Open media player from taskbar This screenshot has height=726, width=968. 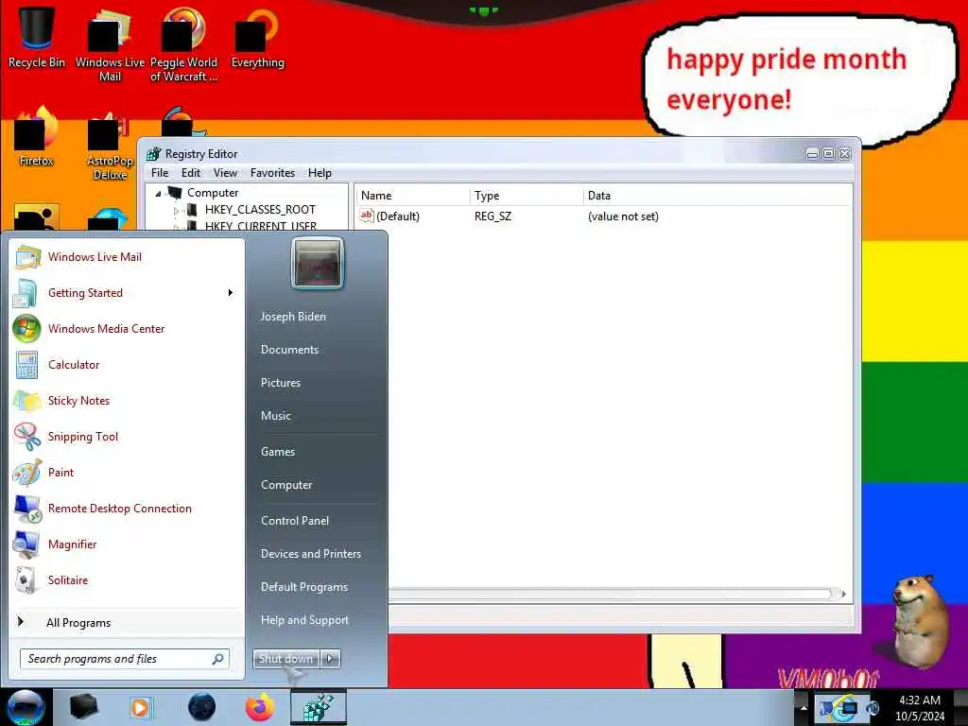coord(141,707)
